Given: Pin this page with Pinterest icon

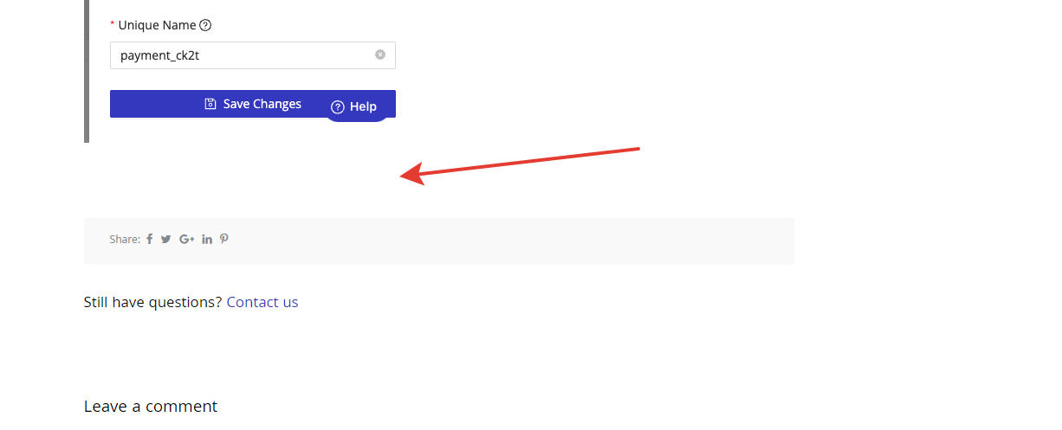Looking at the screenshot, I should pyautogui.click(x=223, y=239).
